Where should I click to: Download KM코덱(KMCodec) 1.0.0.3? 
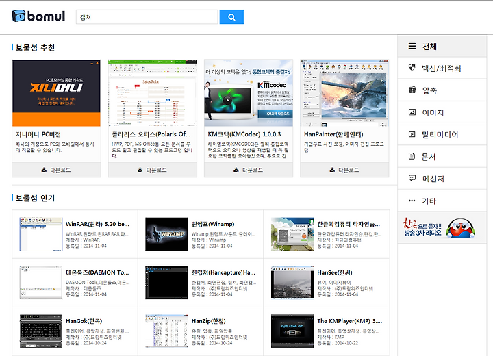click(249, 170)
